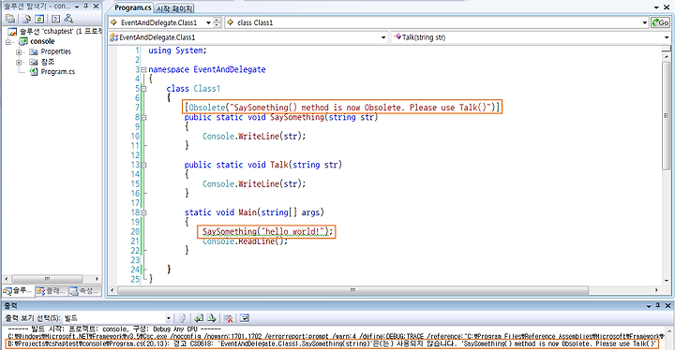Click Solution Explorer horizontal scrollbar thumb
The width and height of the screenshot is (675, 350).
coord(47,279)
